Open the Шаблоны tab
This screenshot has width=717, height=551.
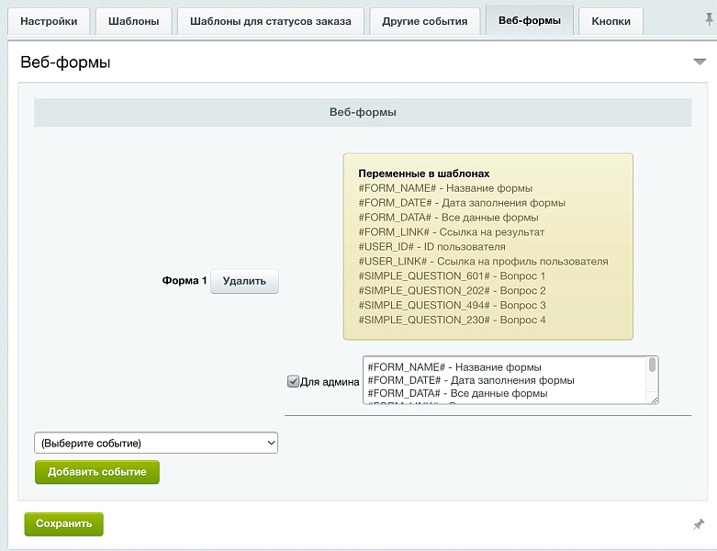[x=133, y=21]
